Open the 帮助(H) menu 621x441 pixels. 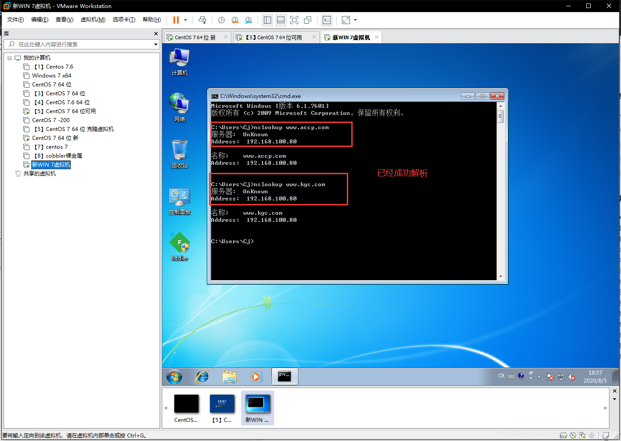click(152, 20)
